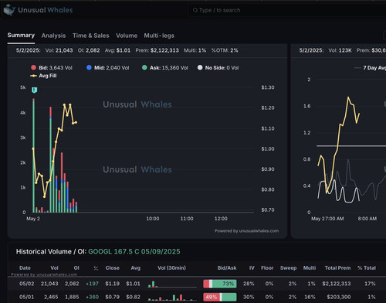The height and width of the screenshot is (303, 386).
Task: Click the Vol: 123K stat in right panel
Action: click(x=340, y=50)
